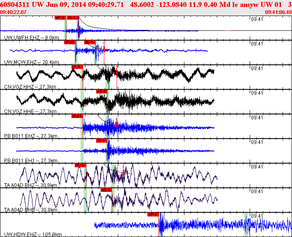Viewport: 292px width, 237px height.
Task: Click the 09:41 minute label on MCW trace
Action: pyautogui.click(x=257, y=44)
